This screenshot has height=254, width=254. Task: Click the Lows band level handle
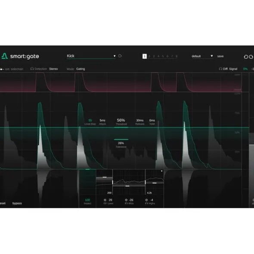[x=105, y=177]
